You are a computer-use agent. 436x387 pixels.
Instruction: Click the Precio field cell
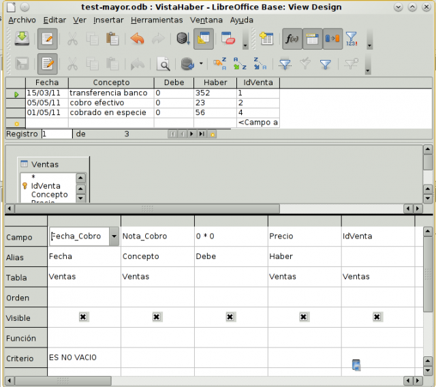305,236
